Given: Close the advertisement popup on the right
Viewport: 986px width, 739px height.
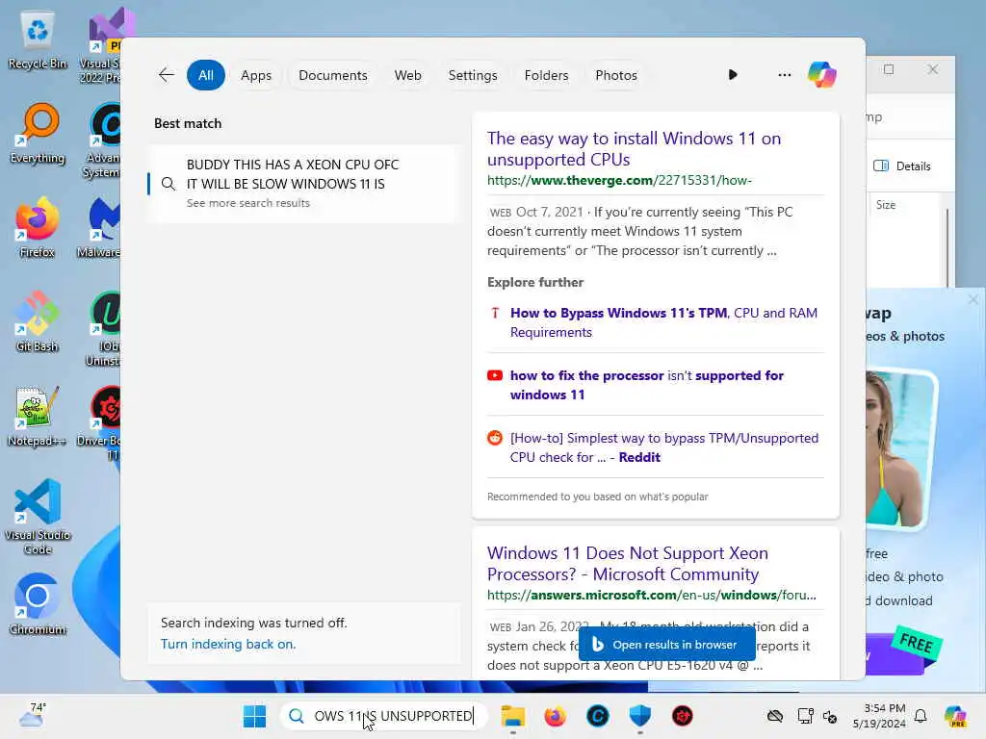Looking at the screenshot, I should pyautogui.click(x=973, y=300).
